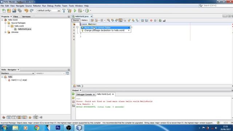Open the Refactor menu
The image size is (233, 131).
(37, 6)
